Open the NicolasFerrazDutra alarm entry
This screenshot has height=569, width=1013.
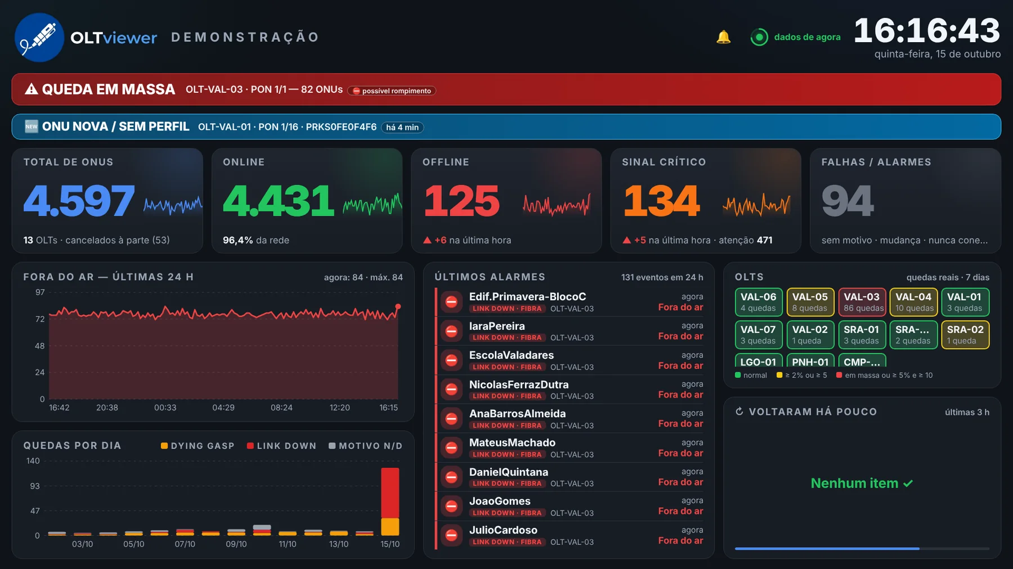click(x=570, y=389)
